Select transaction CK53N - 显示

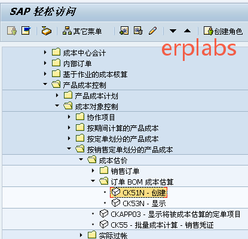coord(144,204)
